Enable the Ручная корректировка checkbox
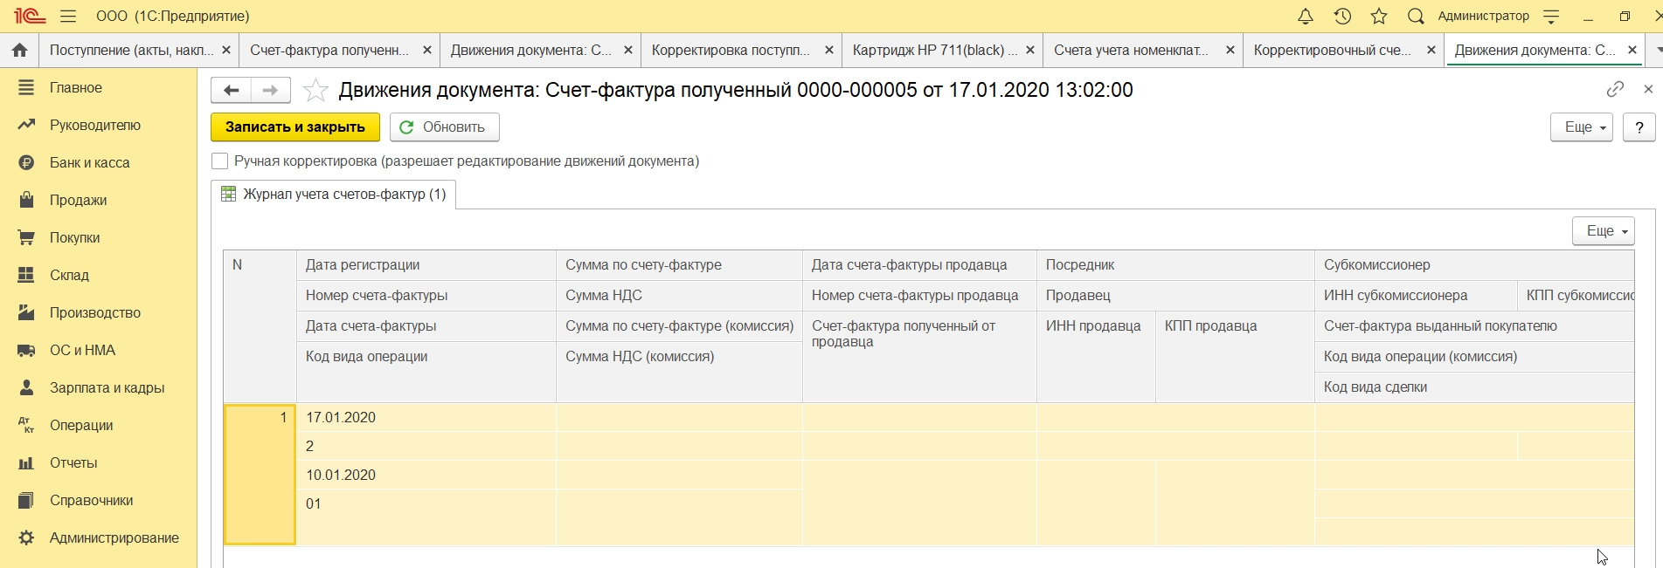Image resolution: width=1663 pixels, height=568 pixels. tap(220, 161)
